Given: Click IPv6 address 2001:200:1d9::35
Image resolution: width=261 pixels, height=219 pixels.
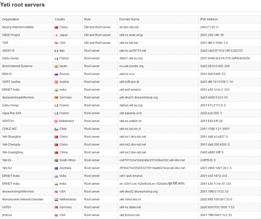Looking at the screenshot, I should point(212,35).
